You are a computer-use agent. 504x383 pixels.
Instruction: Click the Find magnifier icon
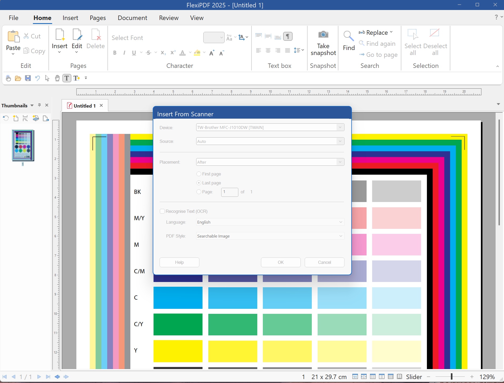pos(349,36)
